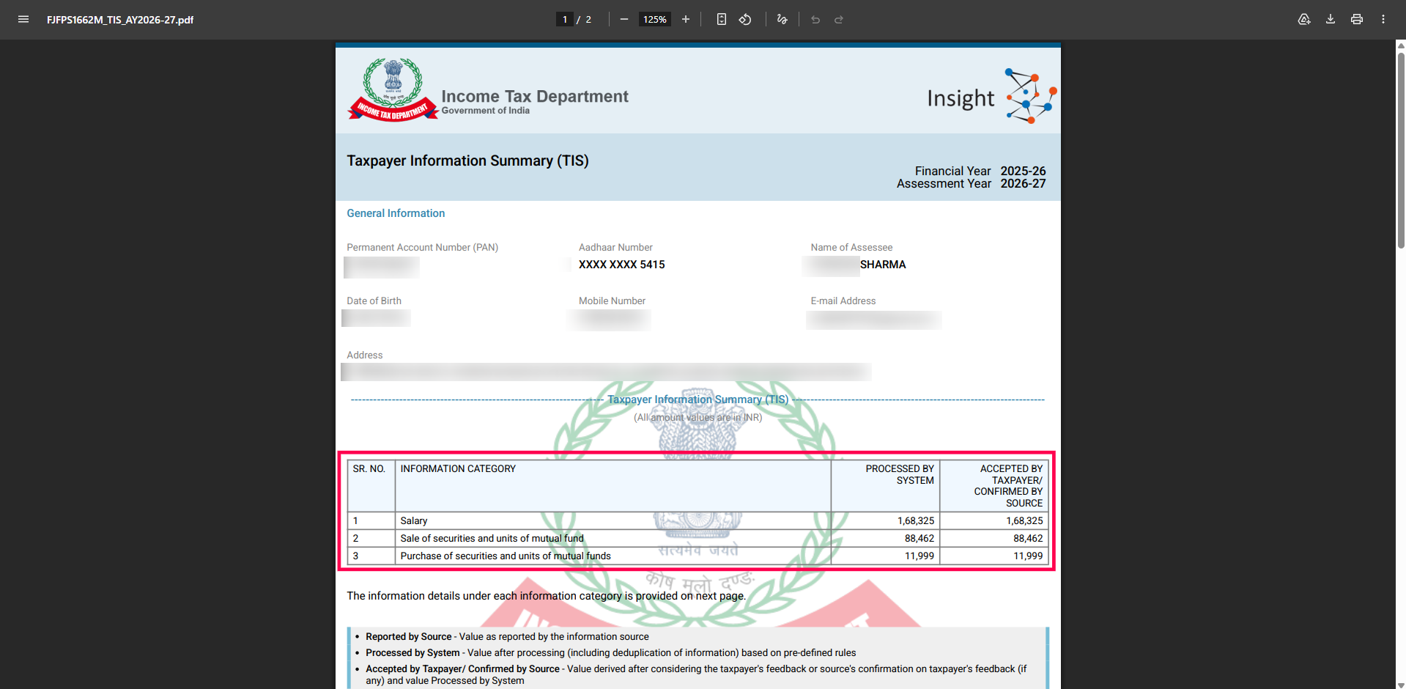This screenshot has width=1406, height=689.
Task: Open the more actions three-dot menu
Action: click(x=1383, y=20)
